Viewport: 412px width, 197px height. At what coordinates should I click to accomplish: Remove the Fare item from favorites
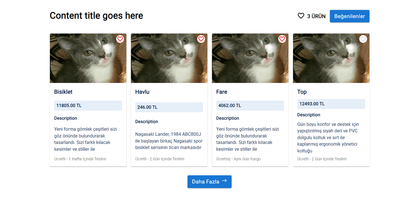pos(282,39)
